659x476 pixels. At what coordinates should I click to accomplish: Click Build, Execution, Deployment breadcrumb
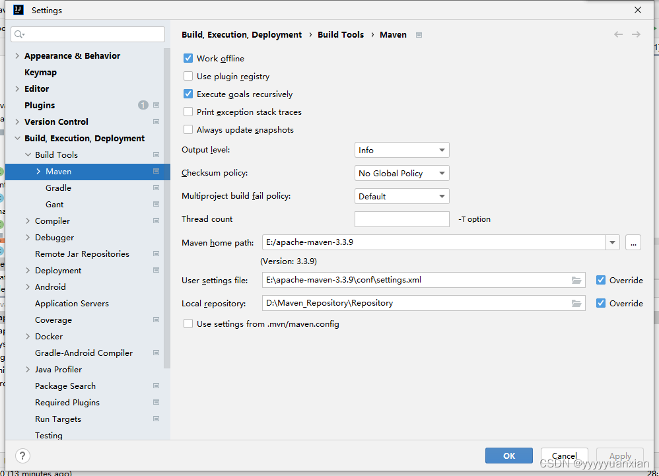coord(242,35)
